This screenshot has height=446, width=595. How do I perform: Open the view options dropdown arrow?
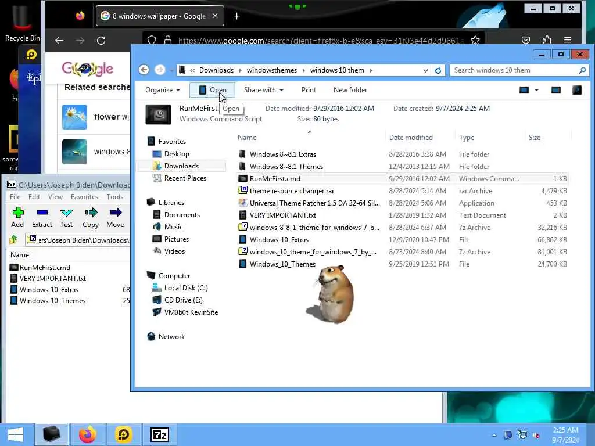536,90
